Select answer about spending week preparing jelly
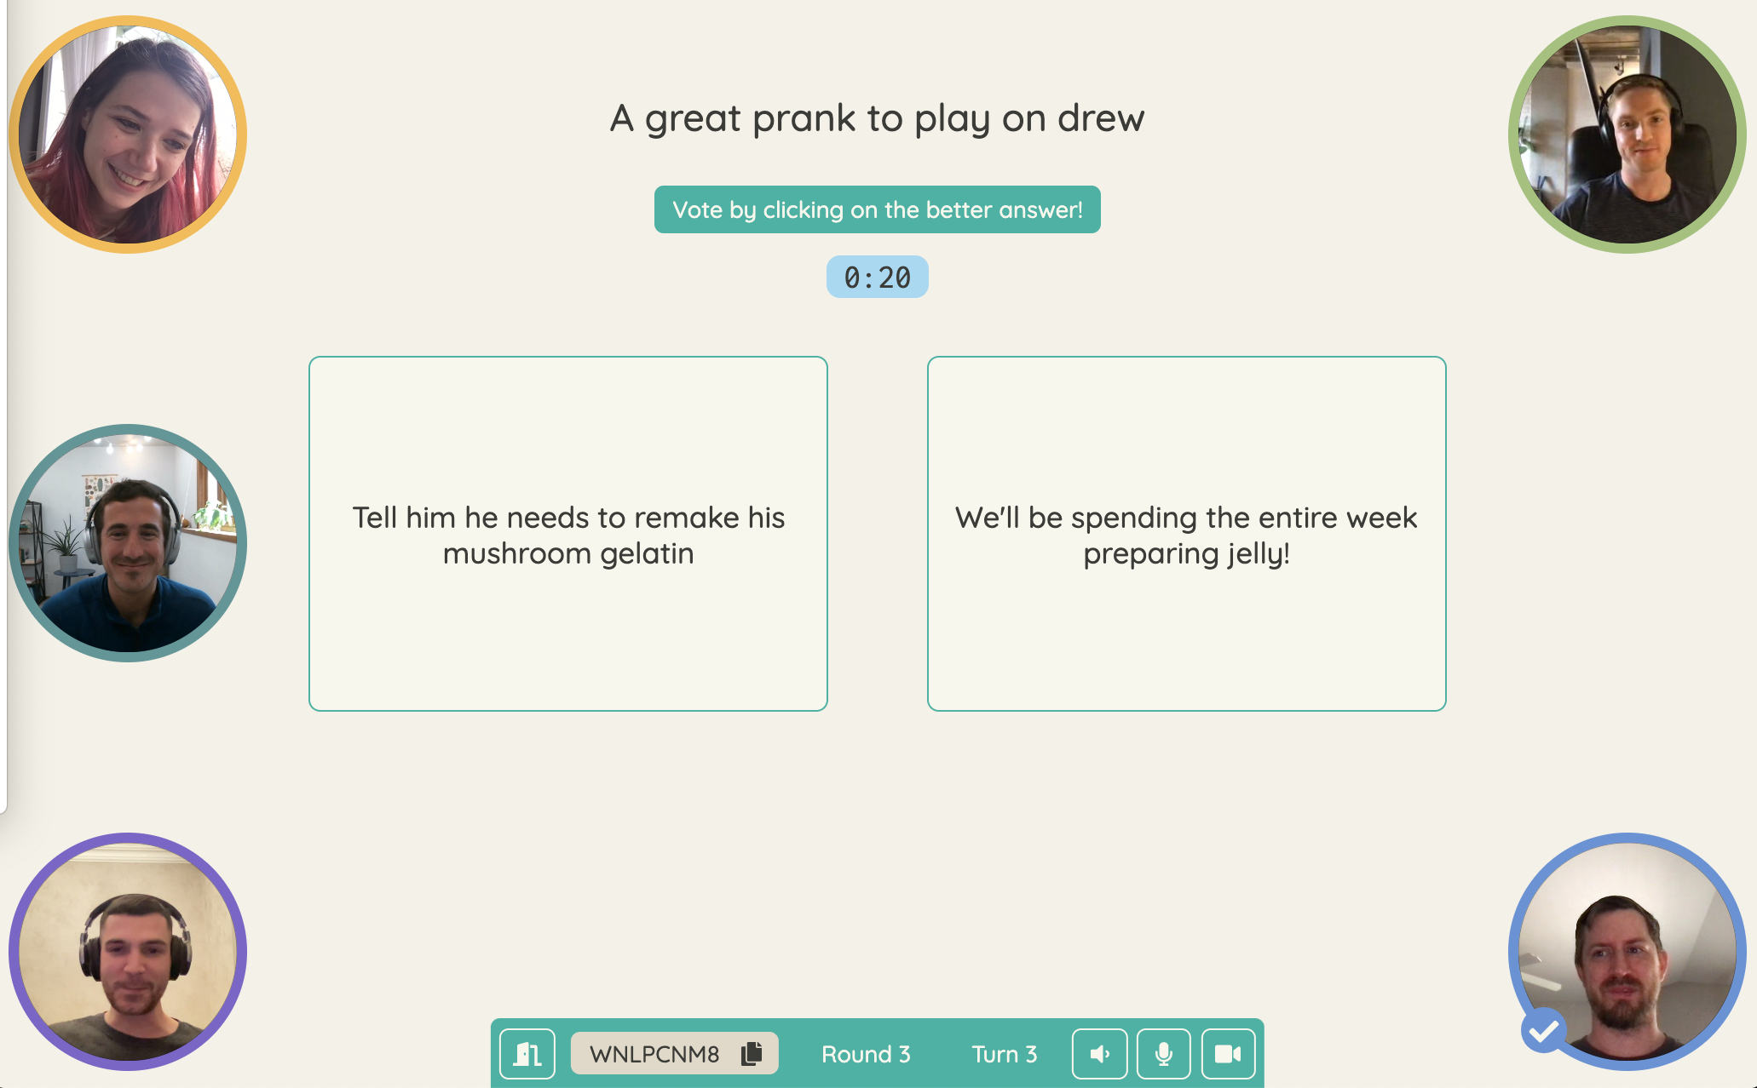 [1186, 533]
